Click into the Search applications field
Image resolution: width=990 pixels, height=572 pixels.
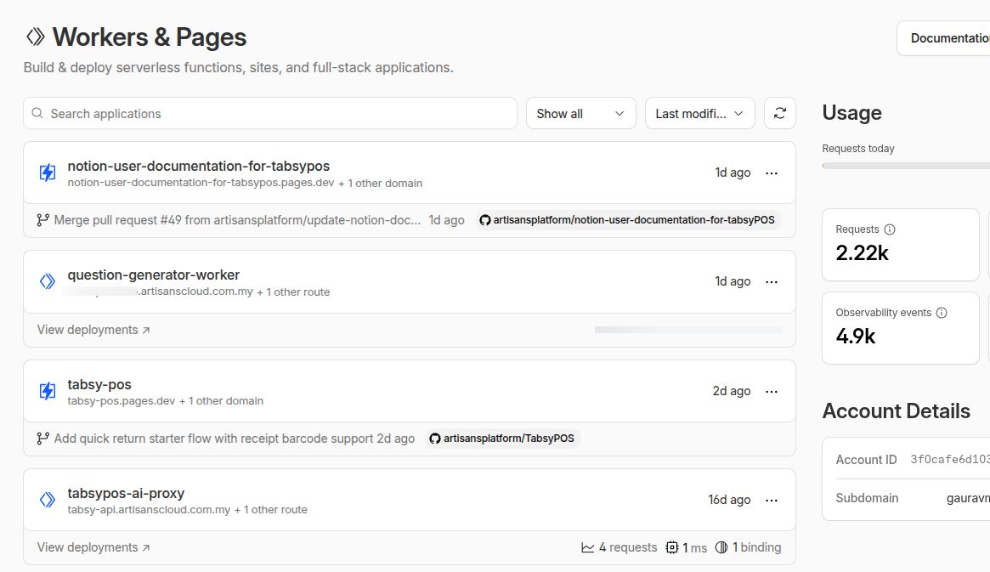tap(270, 113)
